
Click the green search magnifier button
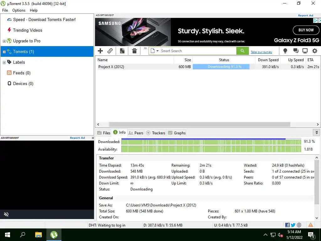242,51
